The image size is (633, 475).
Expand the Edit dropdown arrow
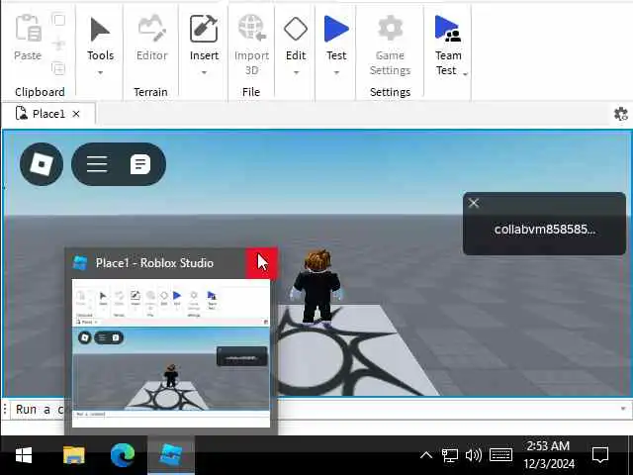point(296,72)
